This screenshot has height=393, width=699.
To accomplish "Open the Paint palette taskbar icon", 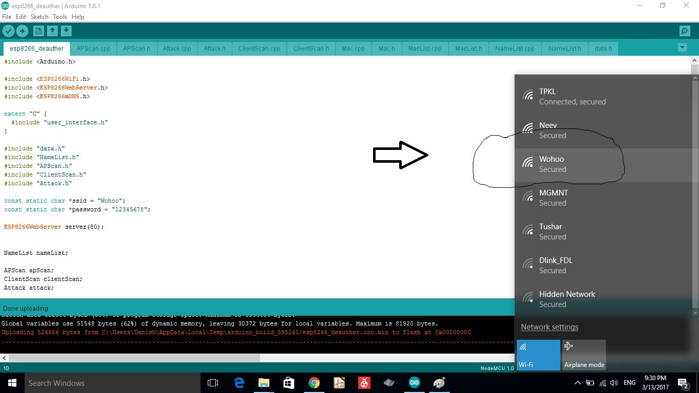I will [439, 383].
